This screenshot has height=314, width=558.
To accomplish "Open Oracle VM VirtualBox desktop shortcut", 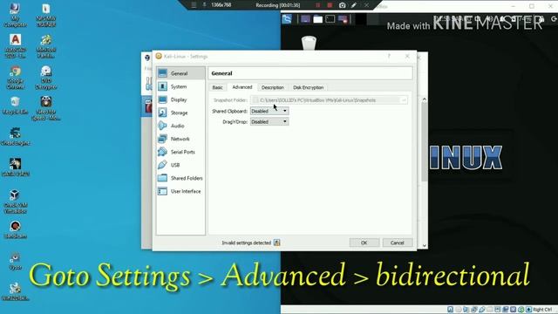I will point(15,201).
